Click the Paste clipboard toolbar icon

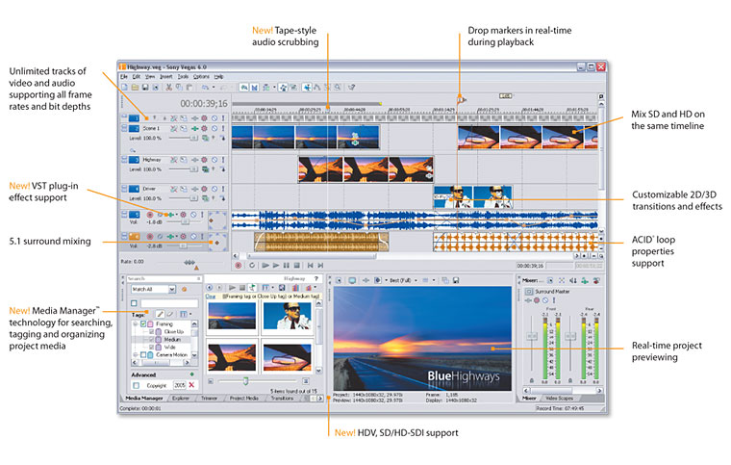point(189,88)
